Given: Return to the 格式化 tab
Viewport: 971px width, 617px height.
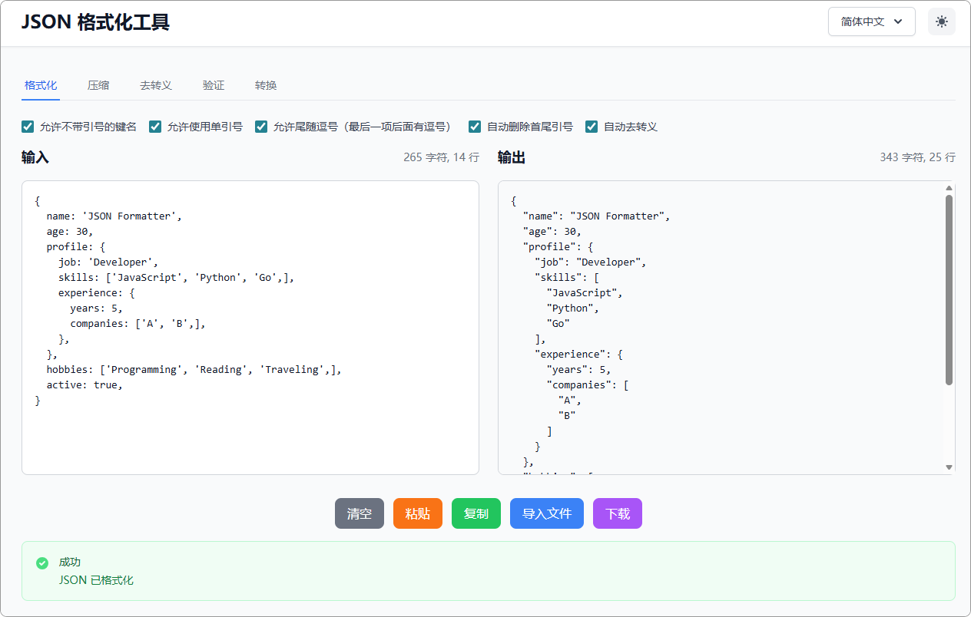Looking at the screenshot, I should [40, 85].
